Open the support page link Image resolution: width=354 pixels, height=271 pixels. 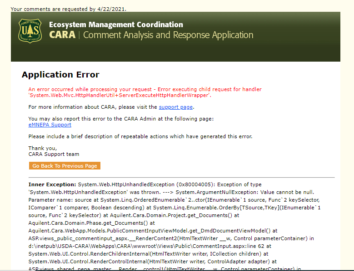(176, 107)
